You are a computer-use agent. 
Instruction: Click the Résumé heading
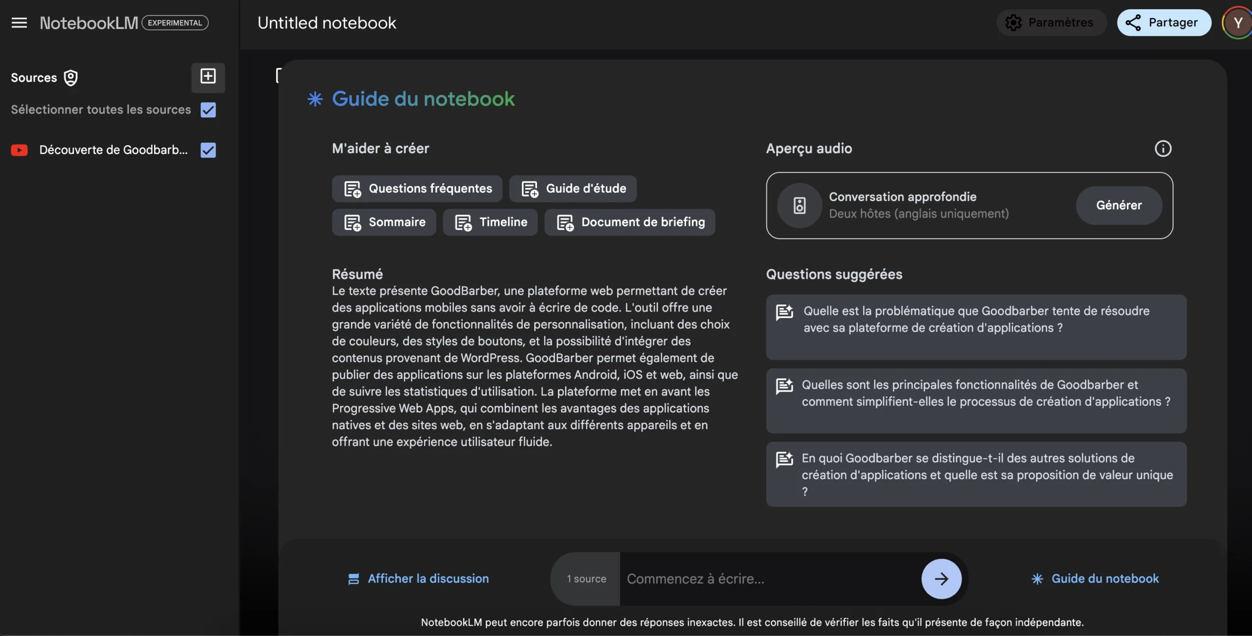[358, 274]
